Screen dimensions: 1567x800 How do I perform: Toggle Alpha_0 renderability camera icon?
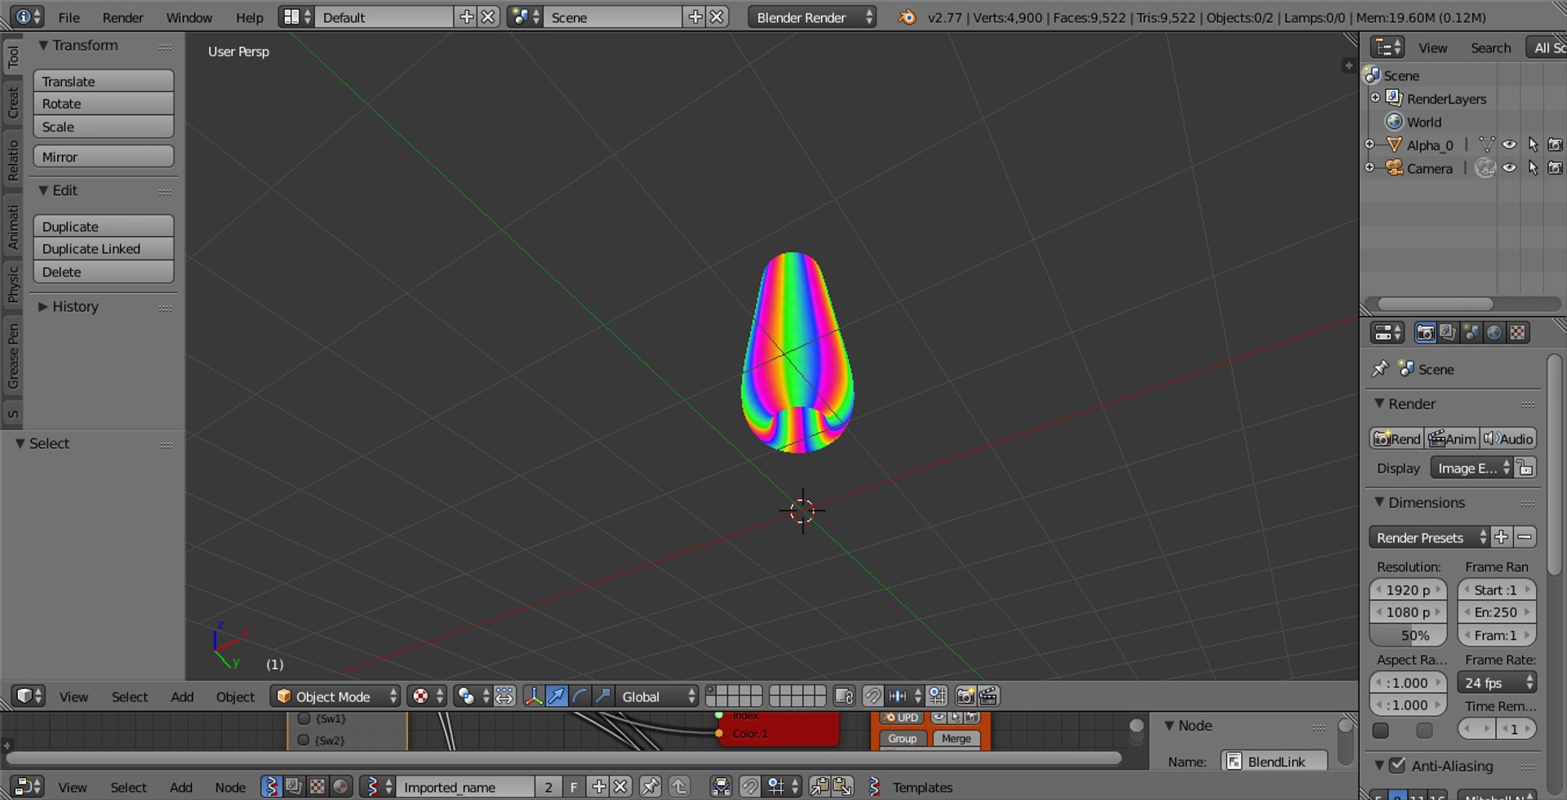click(1556, 144)
